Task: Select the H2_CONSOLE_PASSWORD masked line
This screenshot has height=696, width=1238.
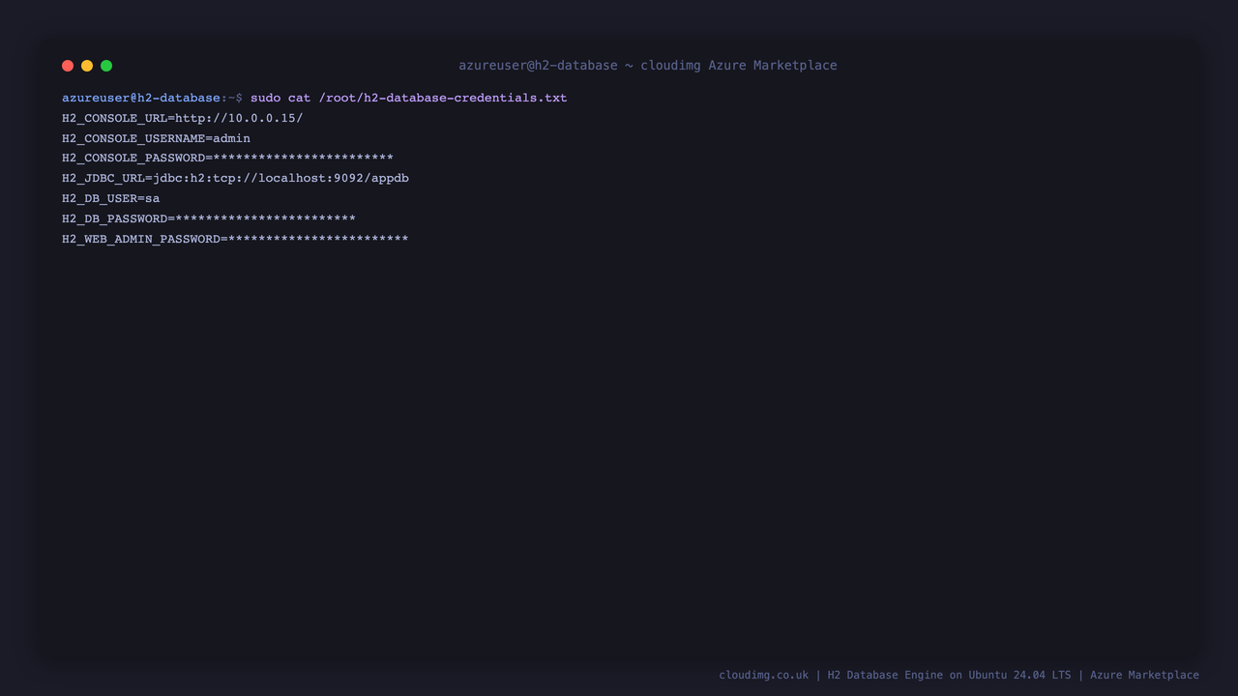Action: (x=227, y=158)
